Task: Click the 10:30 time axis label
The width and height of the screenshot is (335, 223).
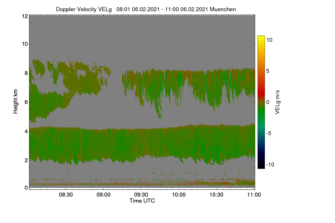Action: tap(216, 195)
